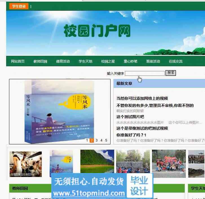The height and width of the screenshot is (199, 205).
Task: Open the car show backstage thumbnail
Action: click(26, 164)
